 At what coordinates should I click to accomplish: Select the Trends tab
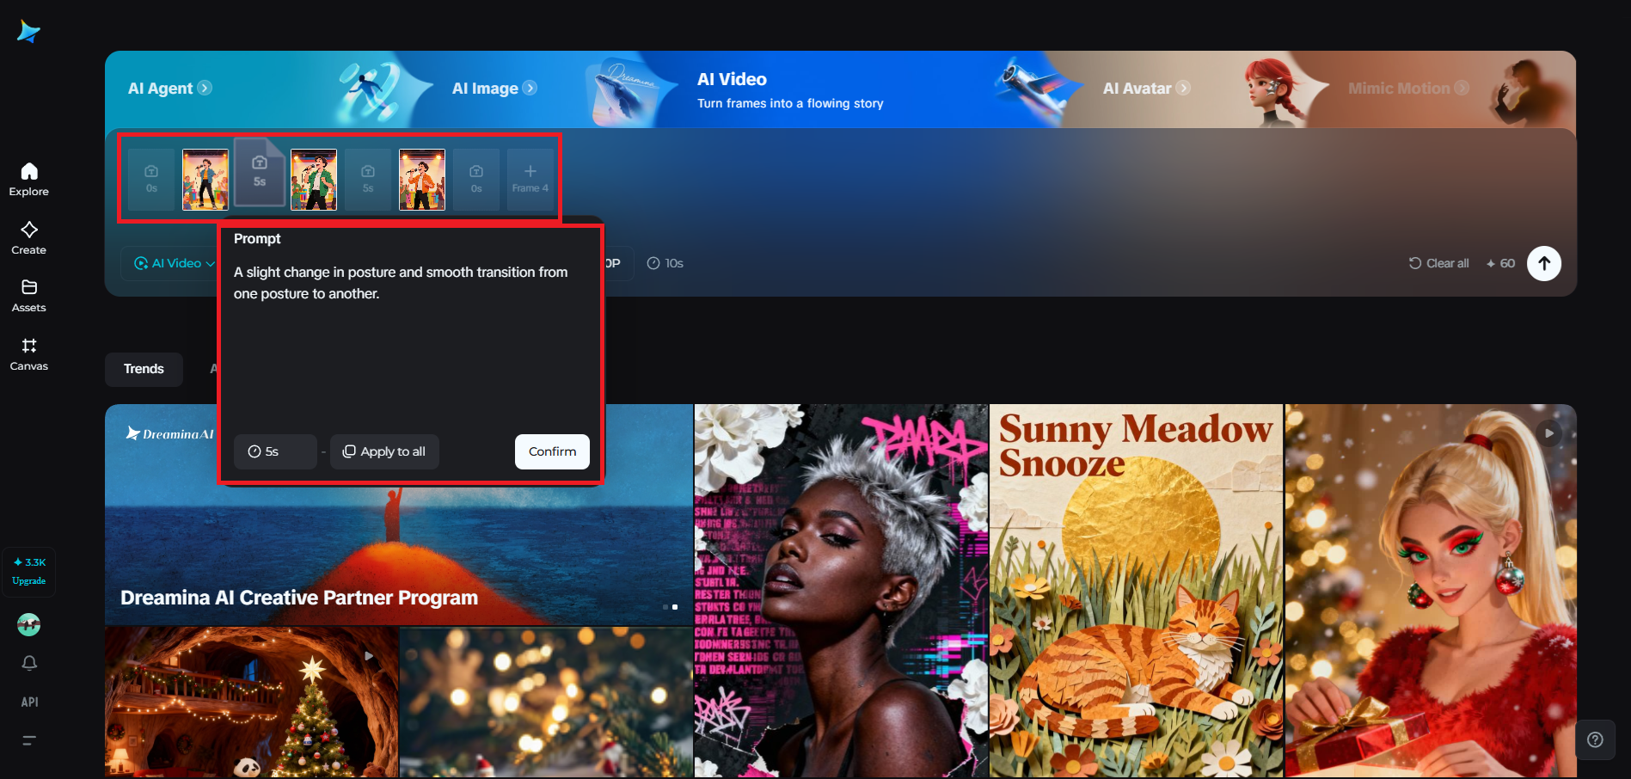pyautogui.click(x=144, y=369)
